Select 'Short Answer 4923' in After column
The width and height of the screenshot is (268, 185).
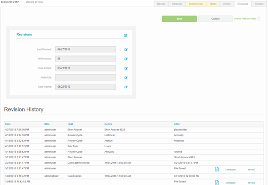click(184, 157)
